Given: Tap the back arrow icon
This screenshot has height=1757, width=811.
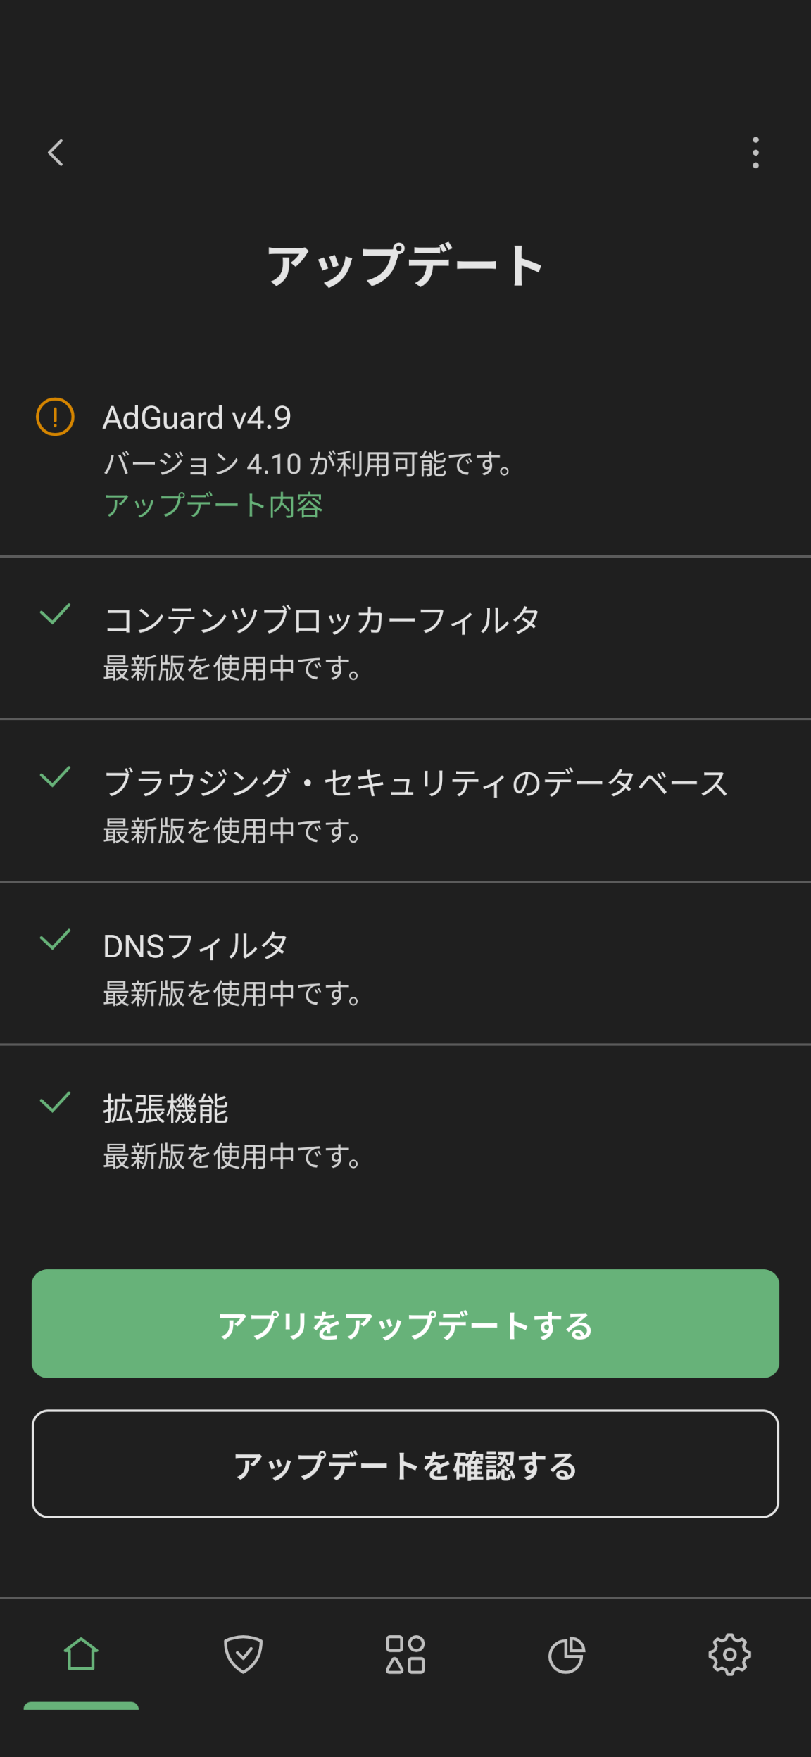Looking at the screenshot, I should [x=56, y=153].
